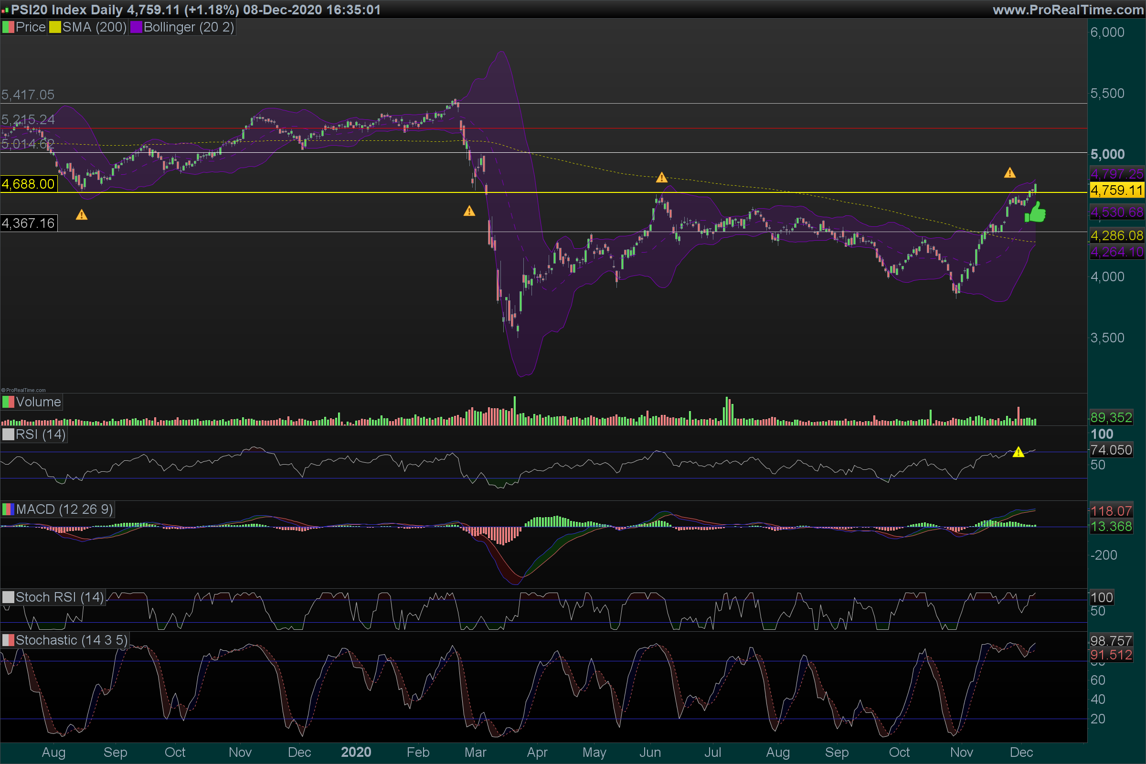This screenshot has width=1146, height=764.
Task: Select the Volume panel label
Action: 38,402
